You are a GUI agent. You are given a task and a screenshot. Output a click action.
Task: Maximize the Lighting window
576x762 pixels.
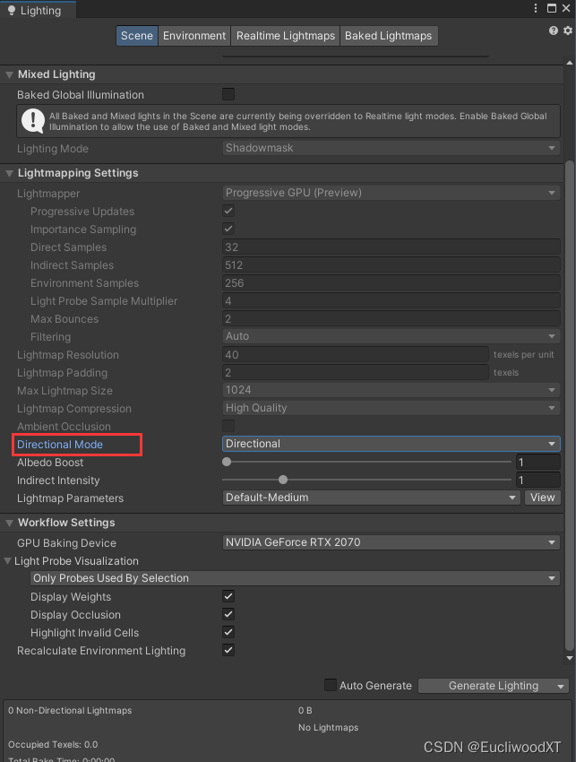click(x=552, y=8)
